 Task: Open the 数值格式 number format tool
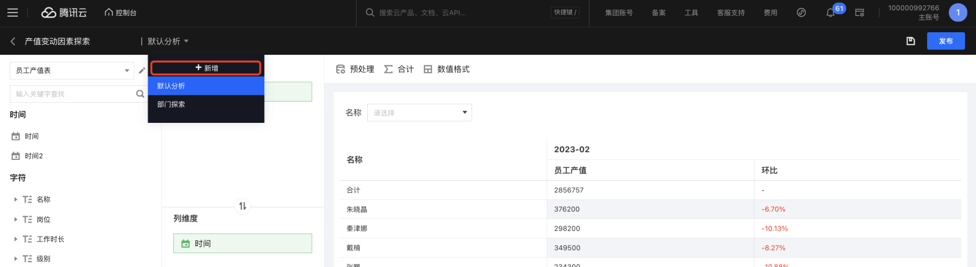tap(447, 69)
